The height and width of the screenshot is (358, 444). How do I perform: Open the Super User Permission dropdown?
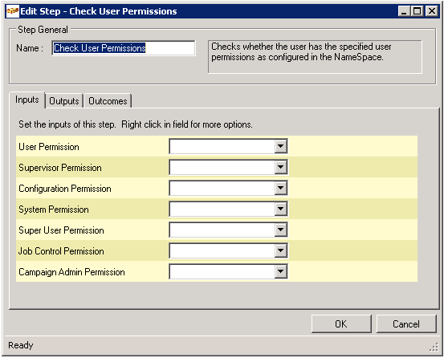(x=281, y=230)
